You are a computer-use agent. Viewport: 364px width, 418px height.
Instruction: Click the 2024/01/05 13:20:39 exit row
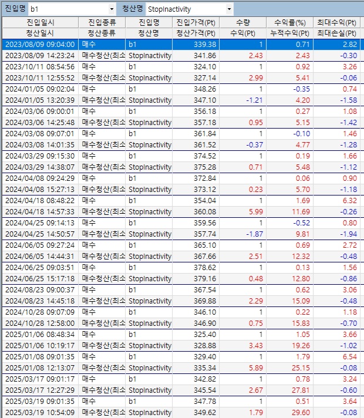(40, 100)
